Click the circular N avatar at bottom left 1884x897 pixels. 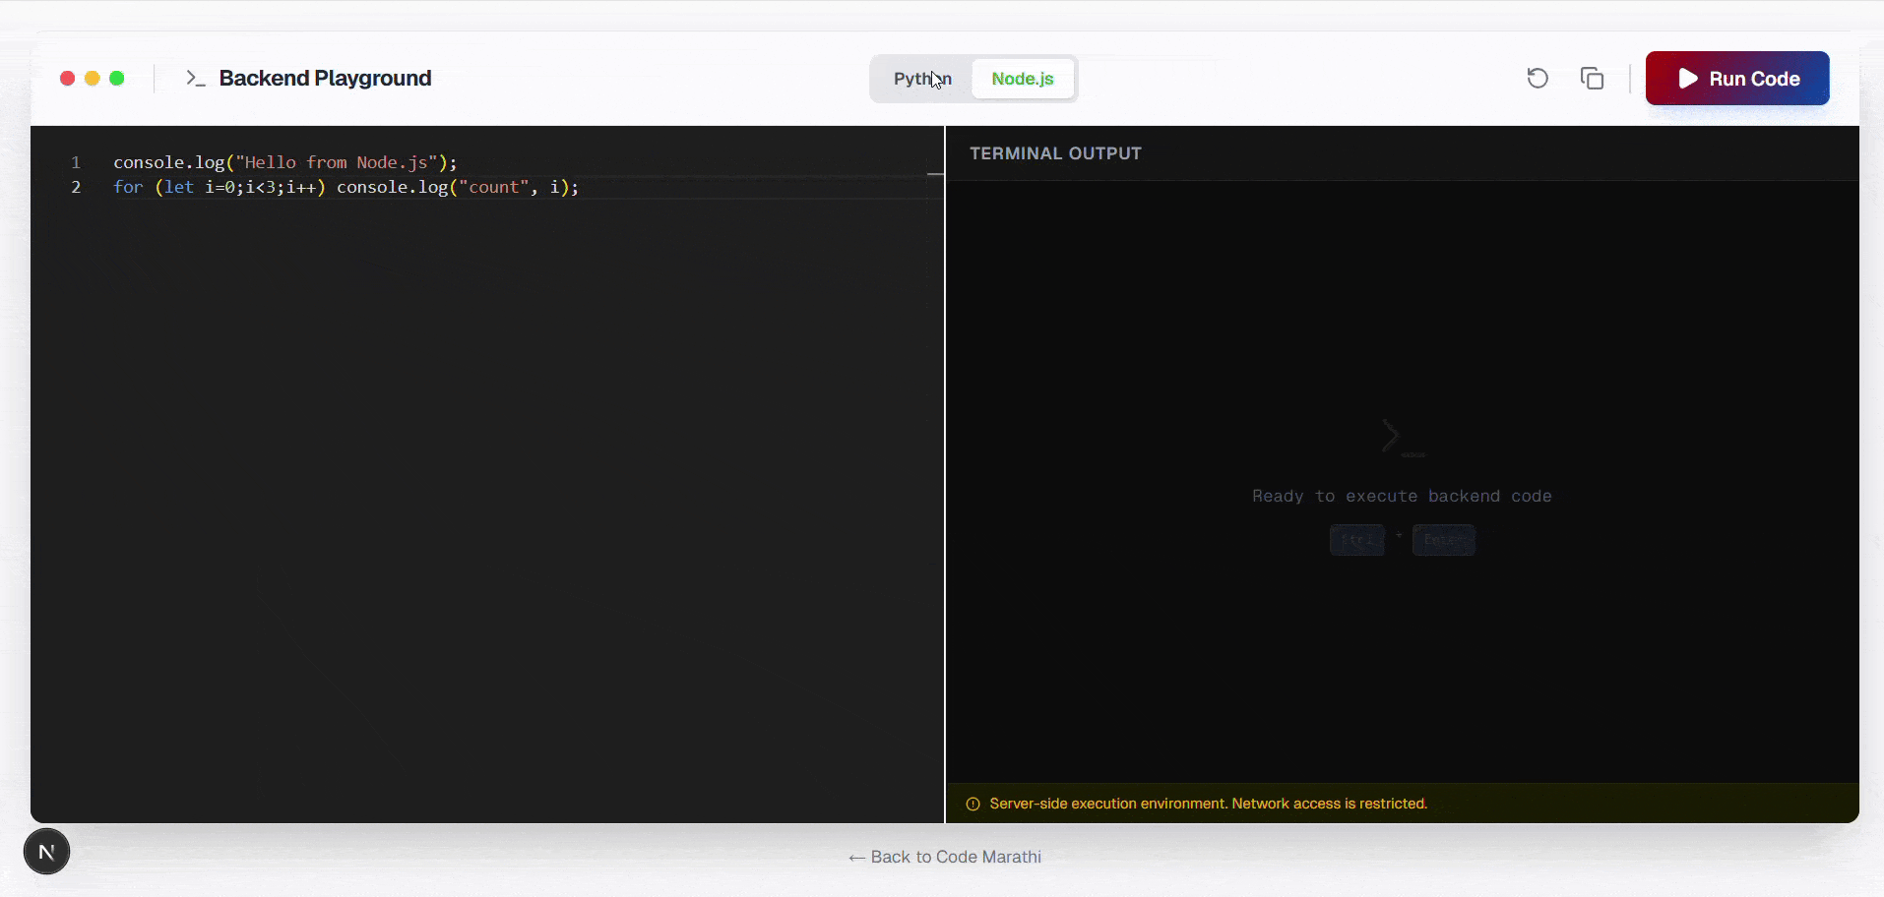point(46,851)
